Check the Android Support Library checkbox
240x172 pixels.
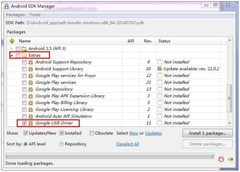click(24, 69)
